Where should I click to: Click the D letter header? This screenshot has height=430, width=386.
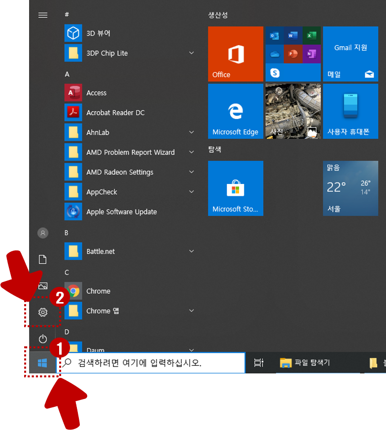click(67, 332)
